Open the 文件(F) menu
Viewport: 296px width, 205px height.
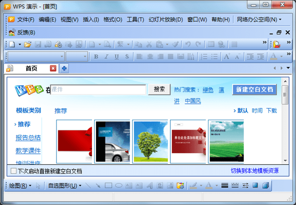pos(26,20)
